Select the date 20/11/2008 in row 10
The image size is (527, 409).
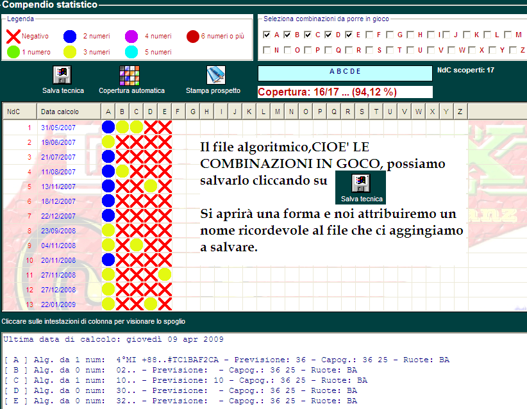(x=58, y=260)
